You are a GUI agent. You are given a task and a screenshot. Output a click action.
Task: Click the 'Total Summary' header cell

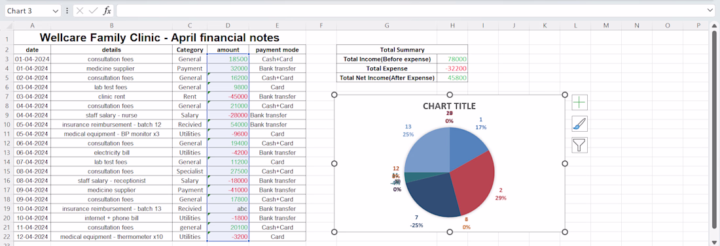pyautogui.click(x=403, y=50)
